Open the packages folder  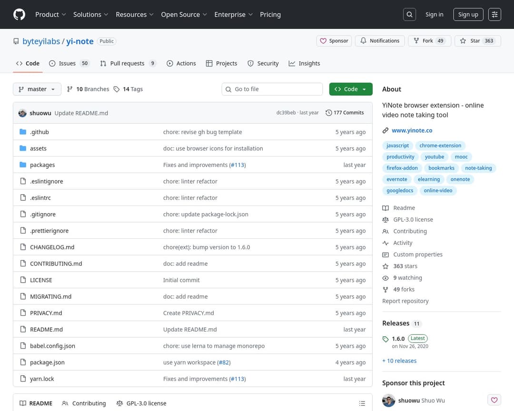tap(42, 165)
